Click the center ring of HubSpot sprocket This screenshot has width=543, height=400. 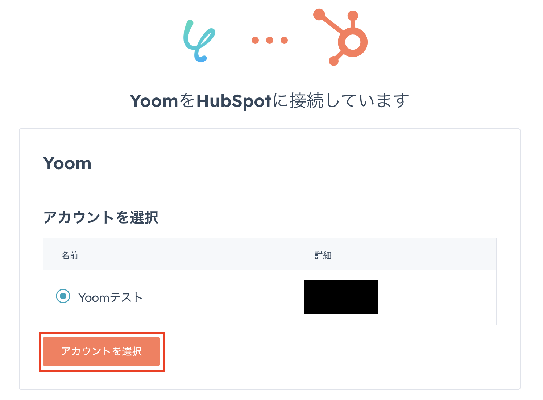coord(352,42)
